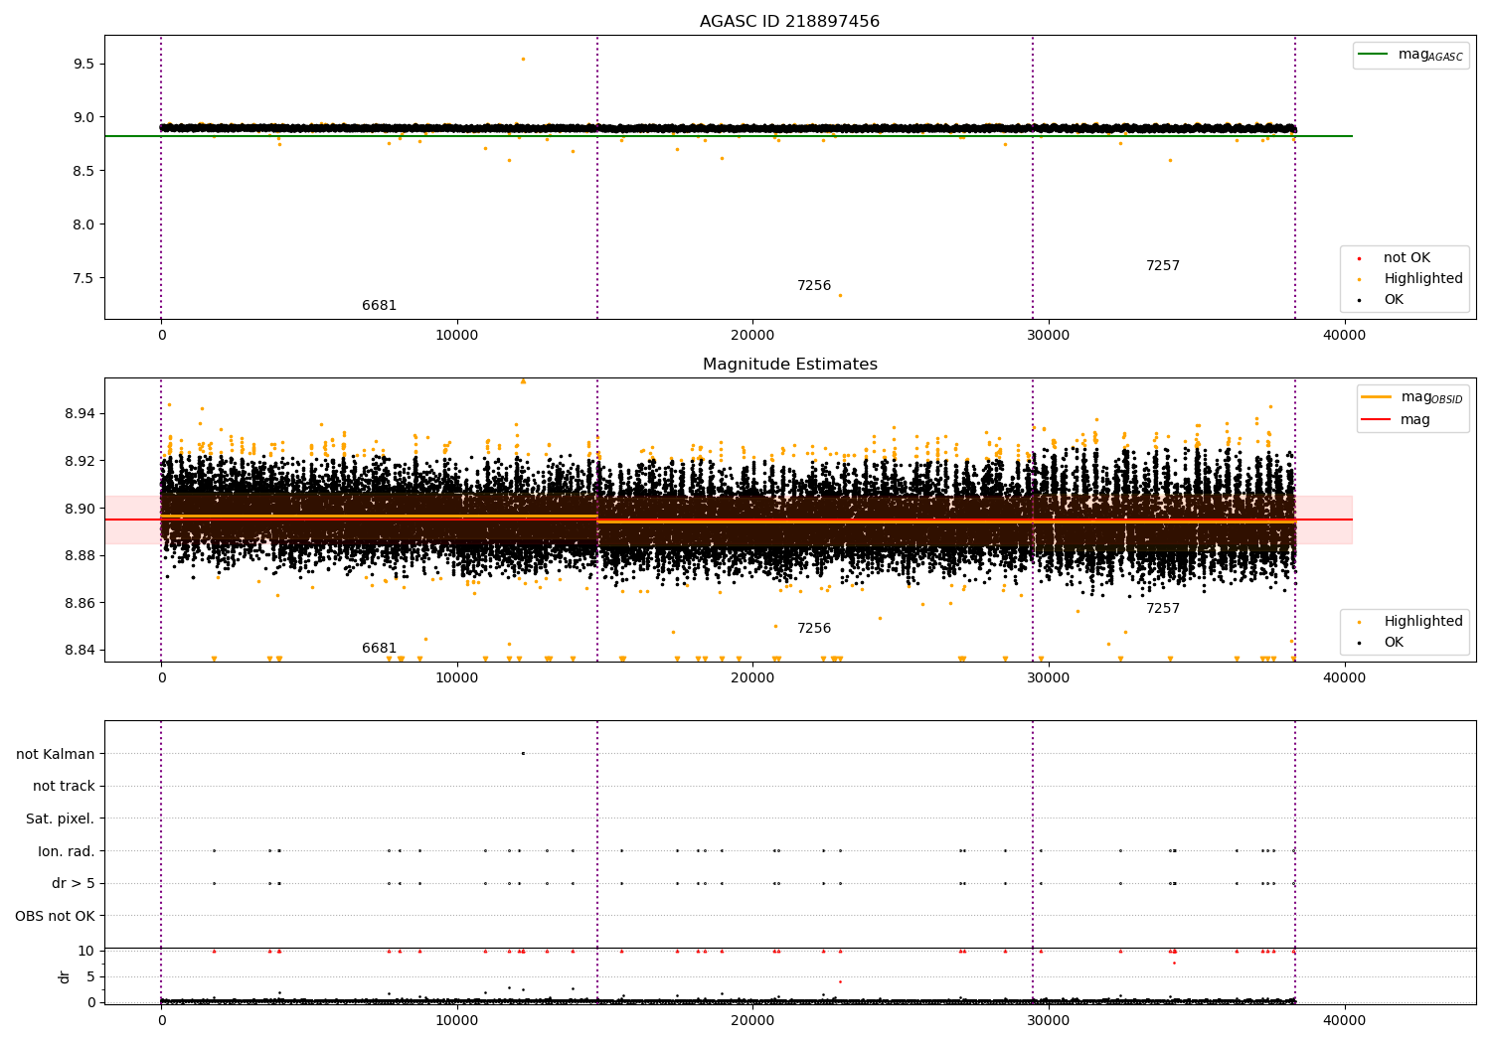Click the 'not track' row label

click(64, 786)
